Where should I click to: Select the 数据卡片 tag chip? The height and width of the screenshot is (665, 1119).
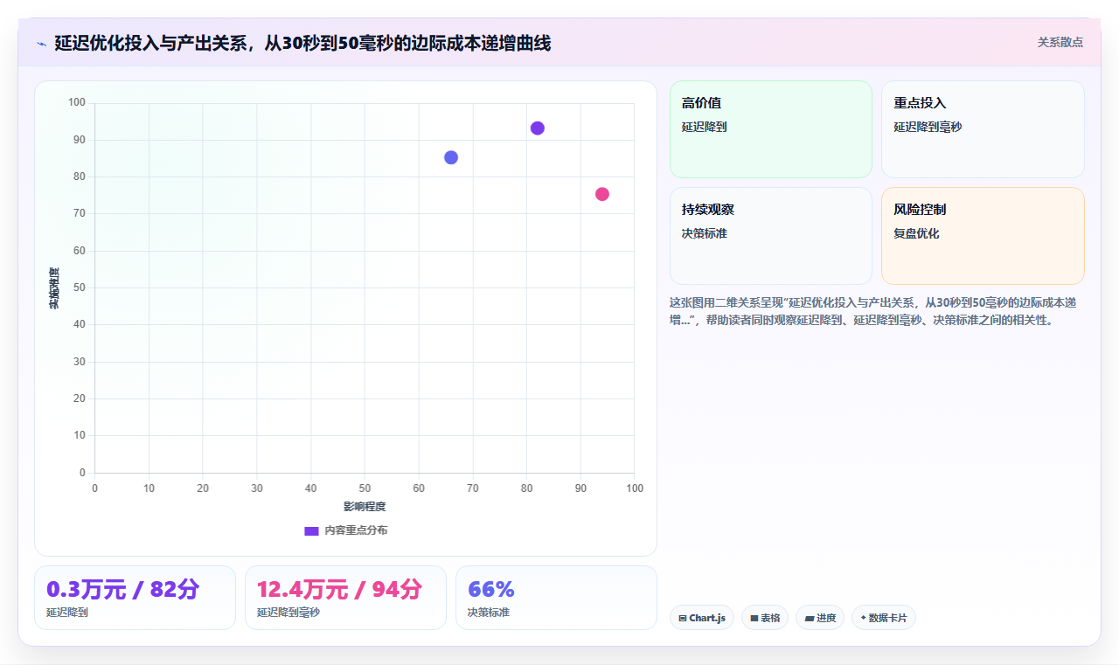click(884, 618)
